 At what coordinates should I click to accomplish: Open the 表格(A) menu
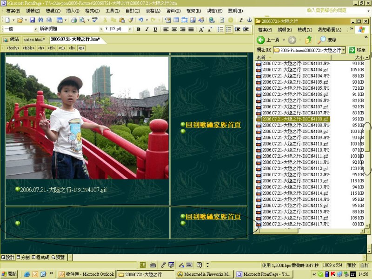[x=153, y=11]
